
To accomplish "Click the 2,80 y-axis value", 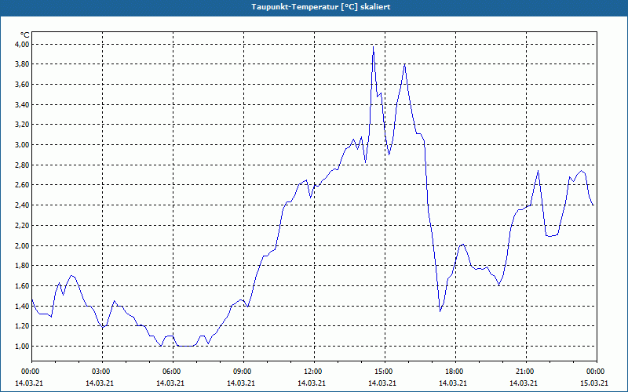I will pos(22,165).
